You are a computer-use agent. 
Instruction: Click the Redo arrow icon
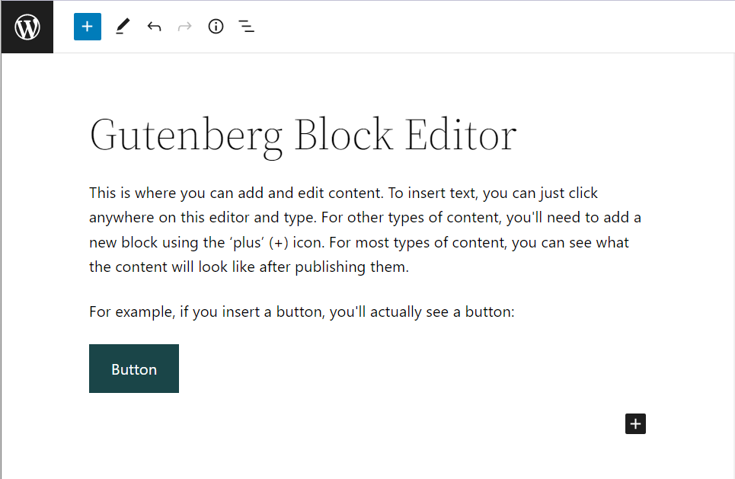click(x=184, y=27)
